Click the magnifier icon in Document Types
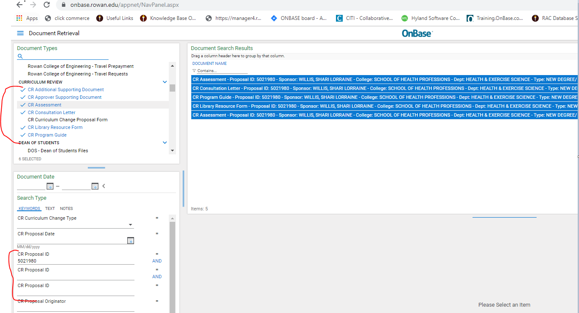Image resolution: width=579 pixels, height=313 pixels. (x=20, y=56)
